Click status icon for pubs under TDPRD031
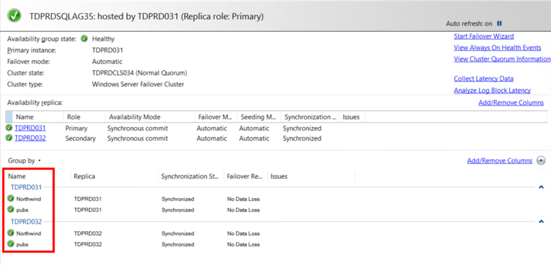Image resolution: width=551 pixels, height=265 pixels. coord(11,209)
